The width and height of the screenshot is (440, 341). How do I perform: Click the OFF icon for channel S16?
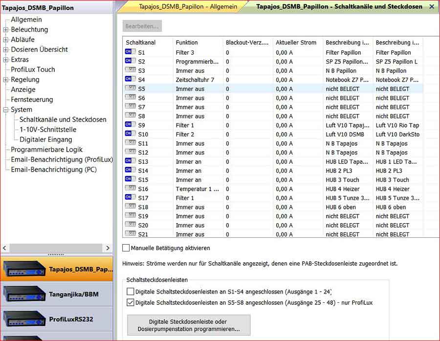(130, 189)
